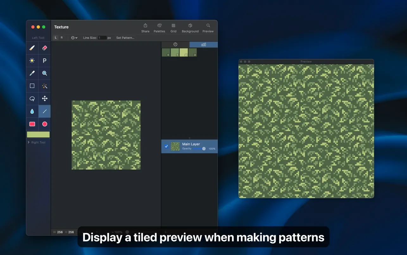This screenshot has height=255, width=407.
Task: Toggle the Grid display
Action: [x=173, y=28]
